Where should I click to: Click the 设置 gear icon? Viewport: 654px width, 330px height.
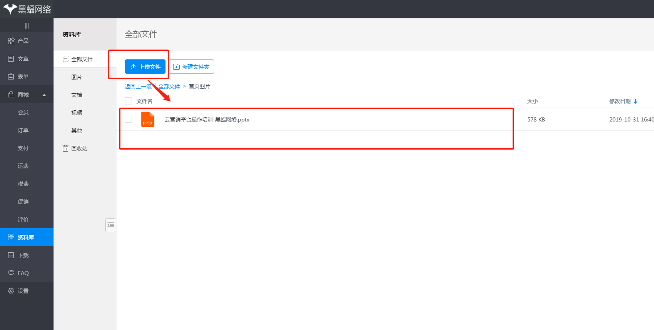click(11, 291)
